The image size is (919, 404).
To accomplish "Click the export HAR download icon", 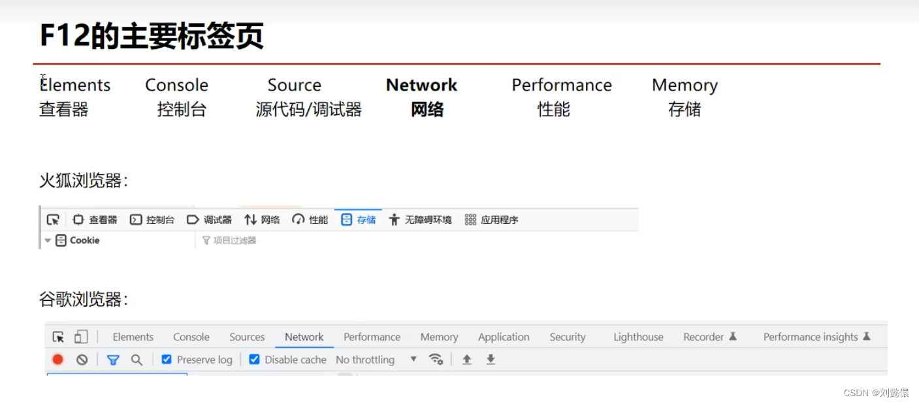I will (491, 360).
